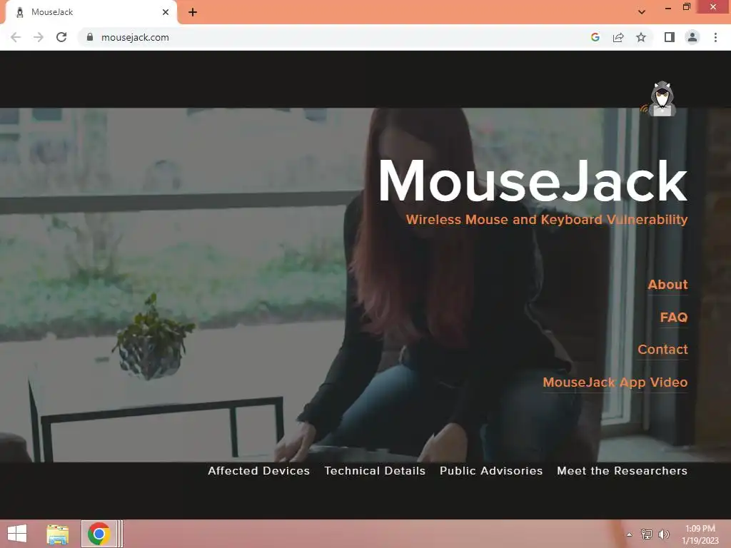Share this page using the share icon

pyautogui.click(x=618, y=37)
